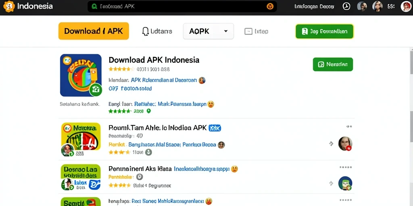Viewport: 413px width, 206px height.
Task: Open more dots on bottom app row
Action: [346, 200]
